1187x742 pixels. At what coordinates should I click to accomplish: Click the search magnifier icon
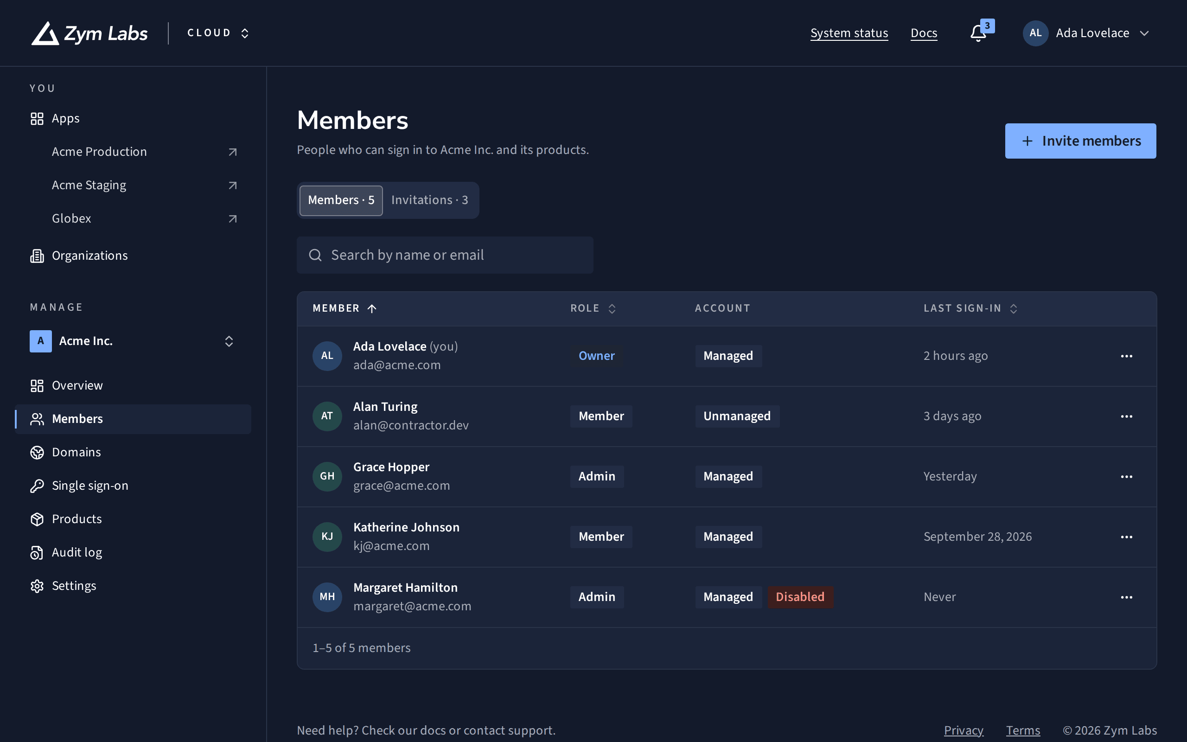315,255
